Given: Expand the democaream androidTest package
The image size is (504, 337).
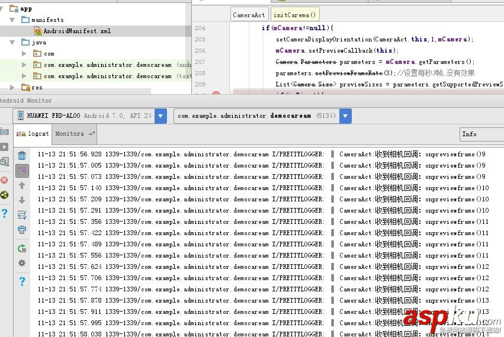Looking at the screenshot, I should pos(24,65).
